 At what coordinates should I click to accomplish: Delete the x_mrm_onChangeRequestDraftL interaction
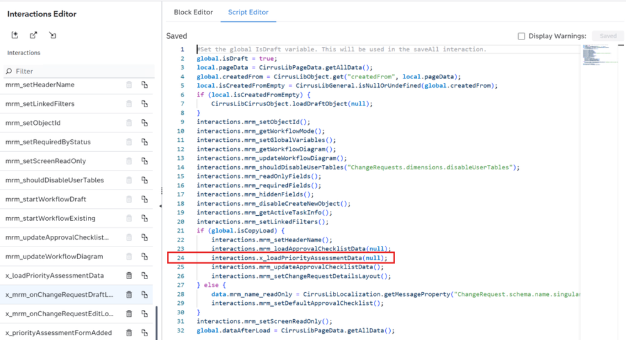(x=129, y=294)
